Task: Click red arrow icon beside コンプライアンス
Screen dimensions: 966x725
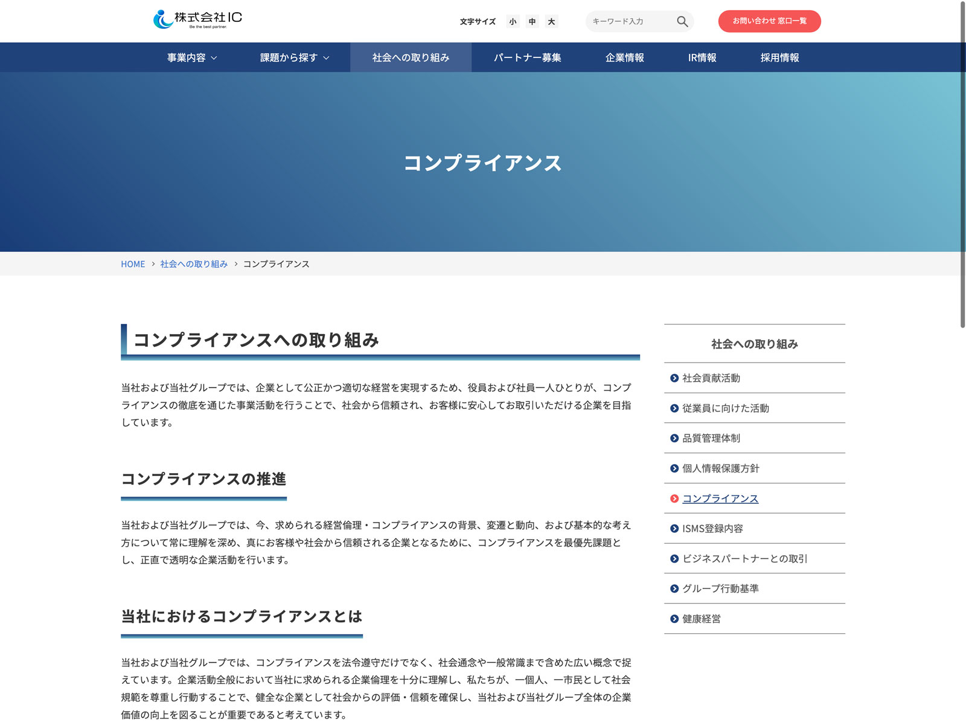Action: [x=674, y=498]
